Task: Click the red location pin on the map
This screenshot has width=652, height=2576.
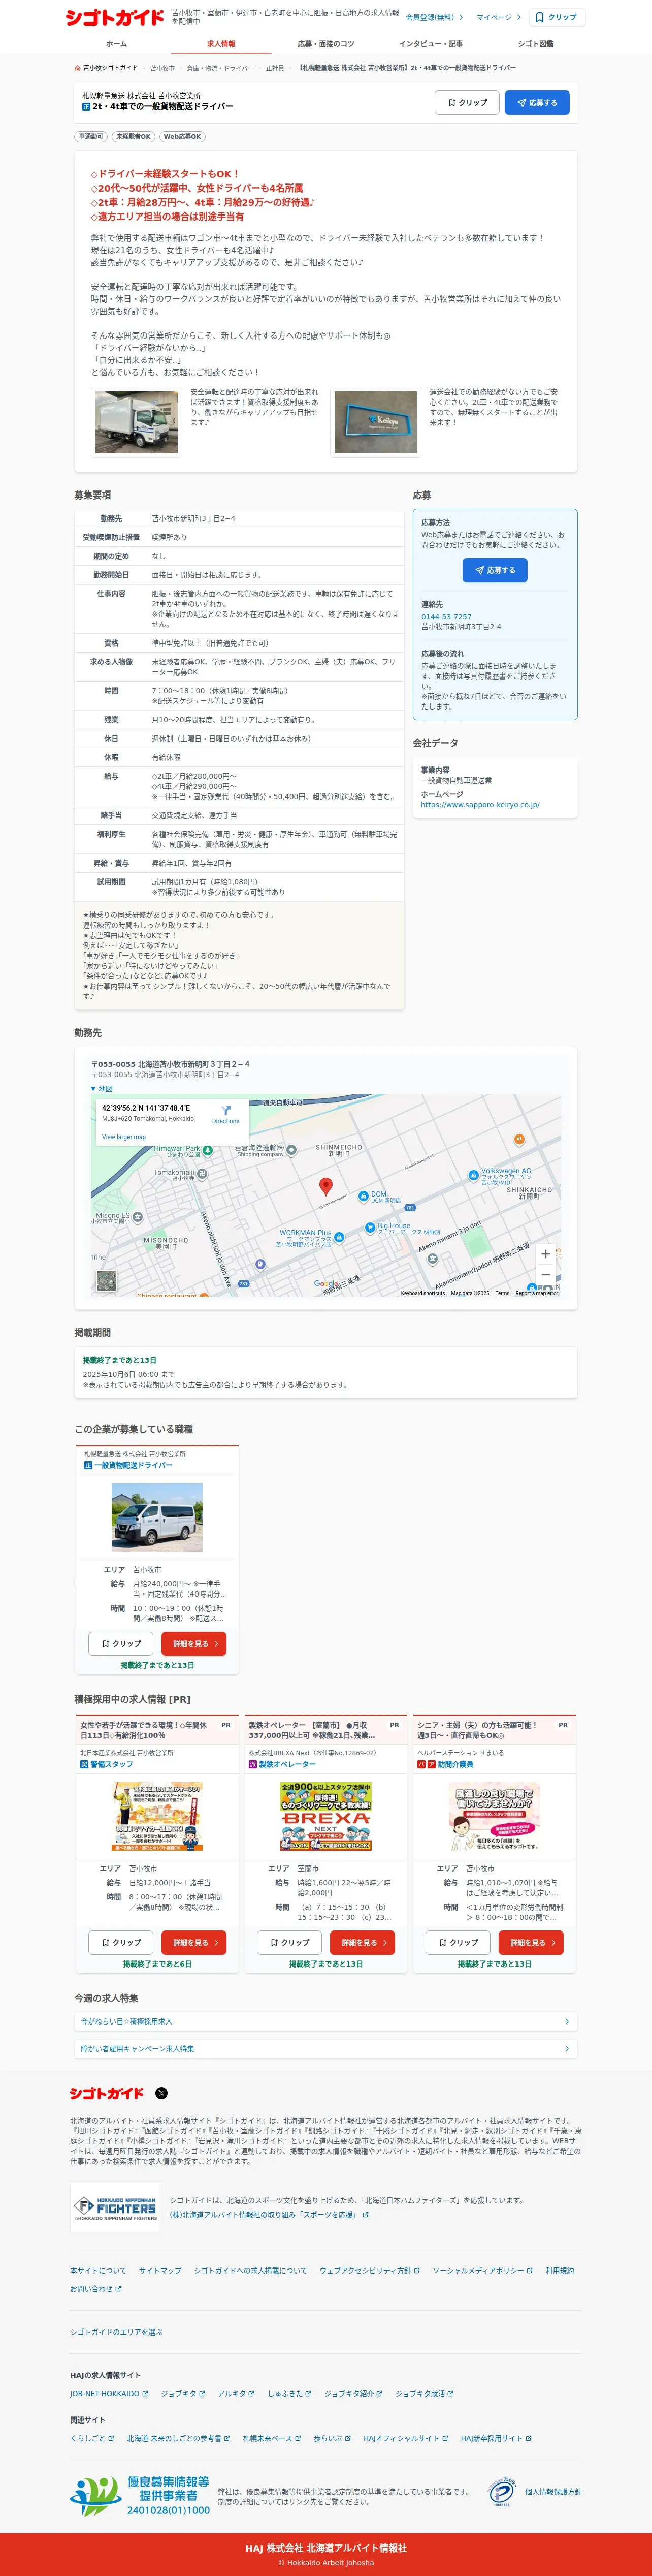Action: pos(325,1186)
